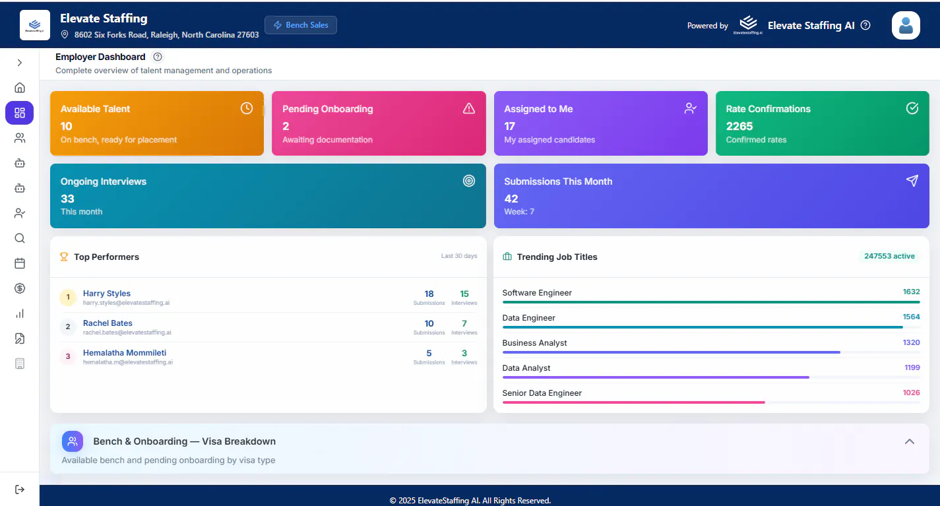Image resolution: width=940 pixels, height=506 pixels.
Task: Click briefcase icon by Trending Job Titles
Action: (x=507, y=257)
